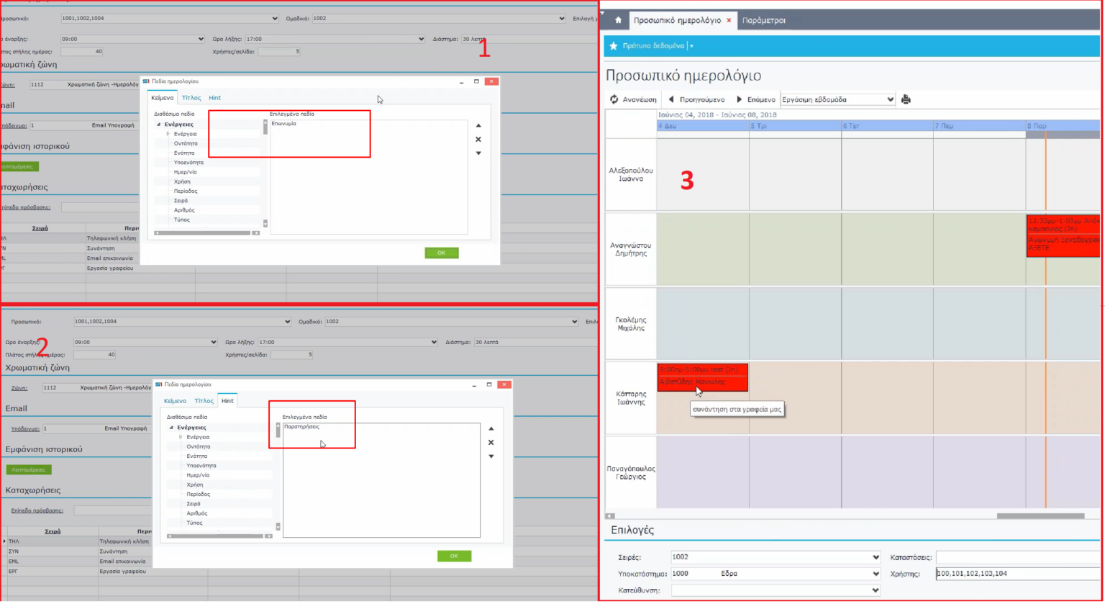Select Υποενότητα field in dialog listing Επωνυμία
Image resolution: width=1105 pixels, height=604 pixels.
coord(188,163)
